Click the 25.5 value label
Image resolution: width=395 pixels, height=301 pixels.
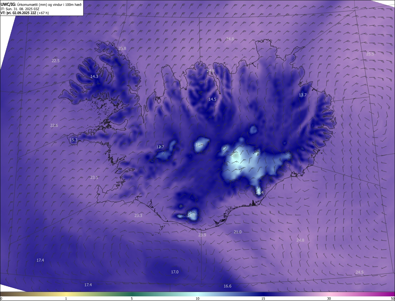(x=370, y=54)
